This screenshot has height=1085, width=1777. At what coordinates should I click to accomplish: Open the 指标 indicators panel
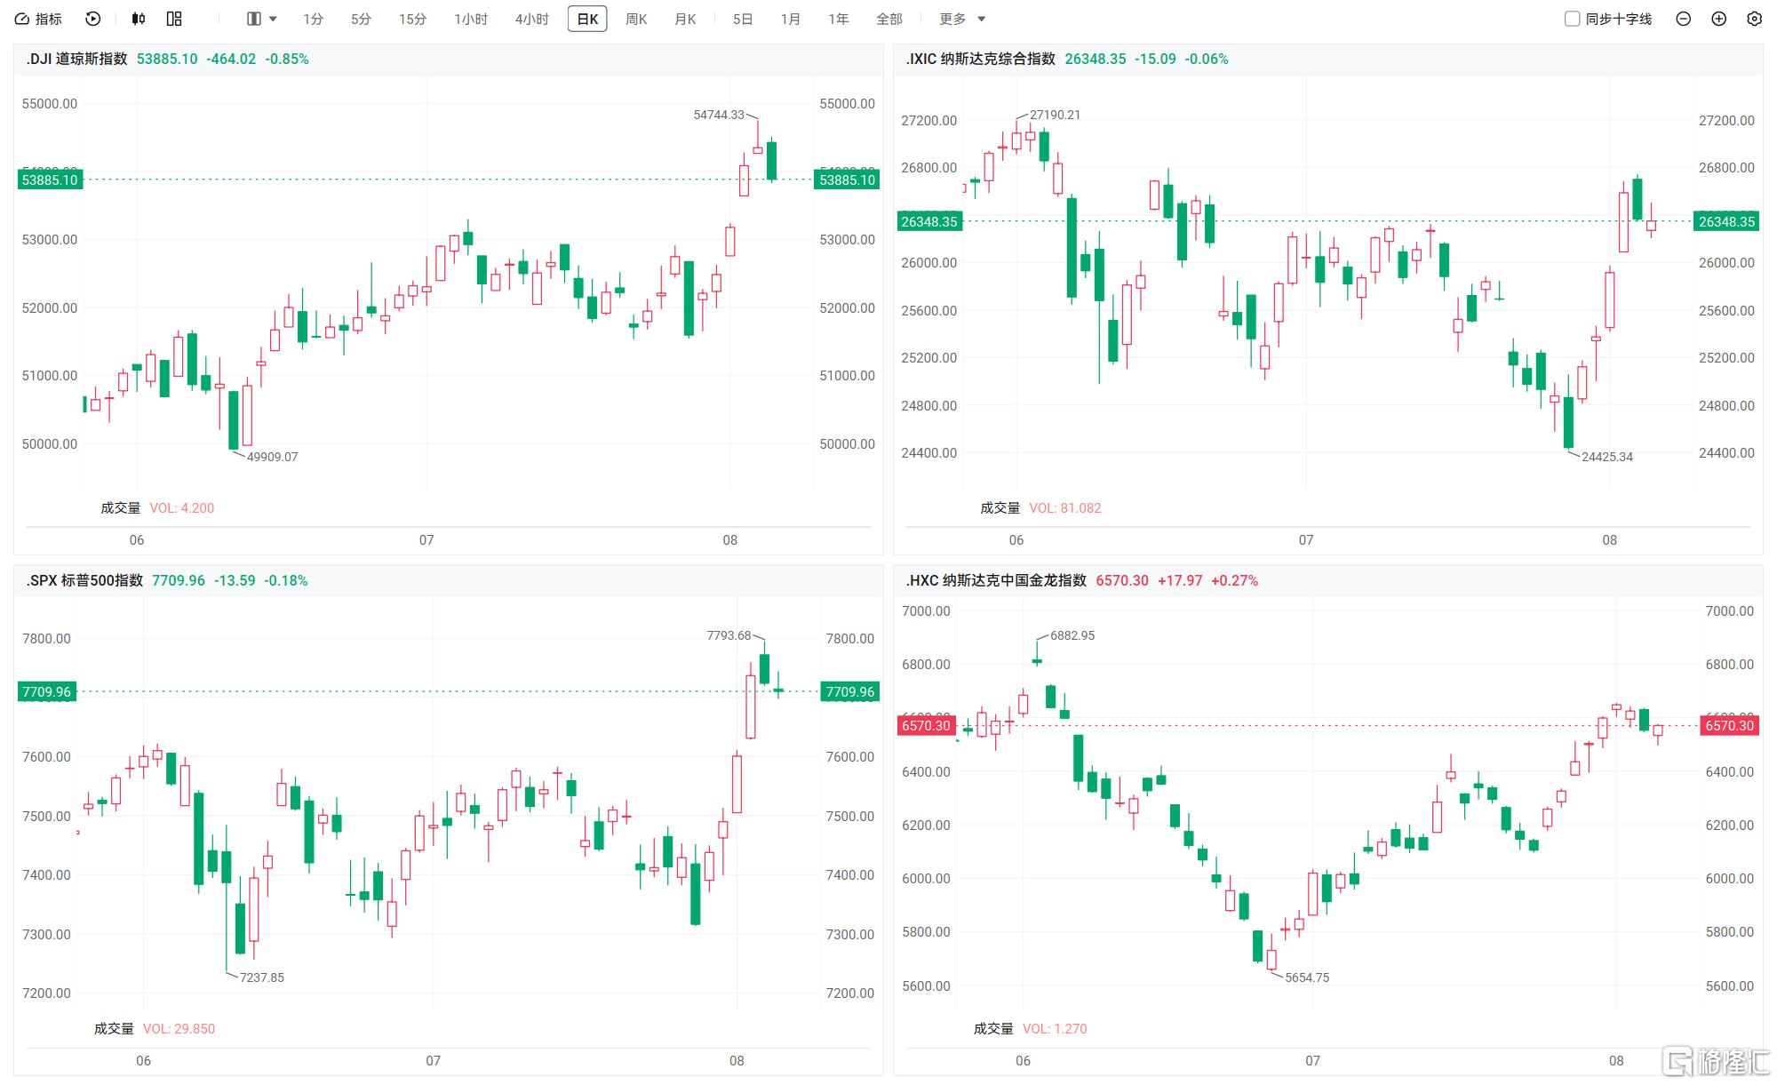point(39,19)
